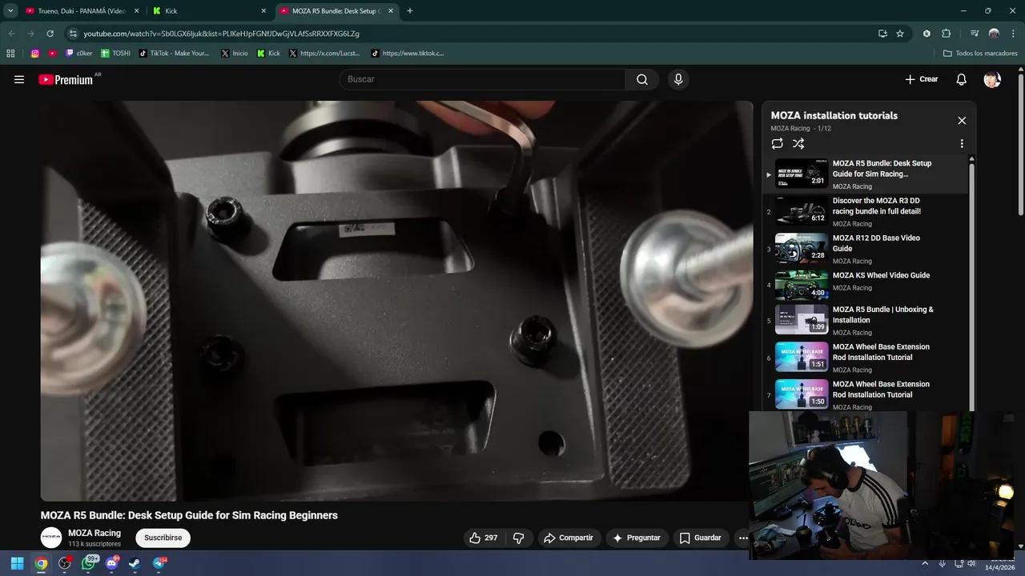Start voice search with the microphone
The image size is (1025, 576).
point(678,79)
